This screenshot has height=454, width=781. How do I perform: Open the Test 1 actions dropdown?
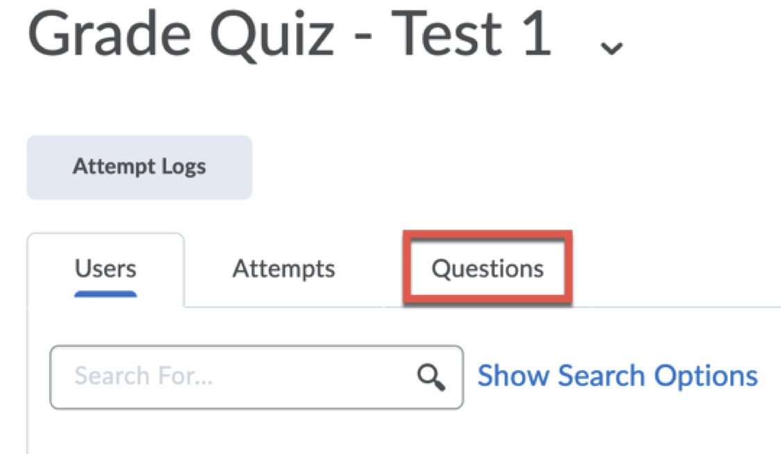tap(612, 47)
